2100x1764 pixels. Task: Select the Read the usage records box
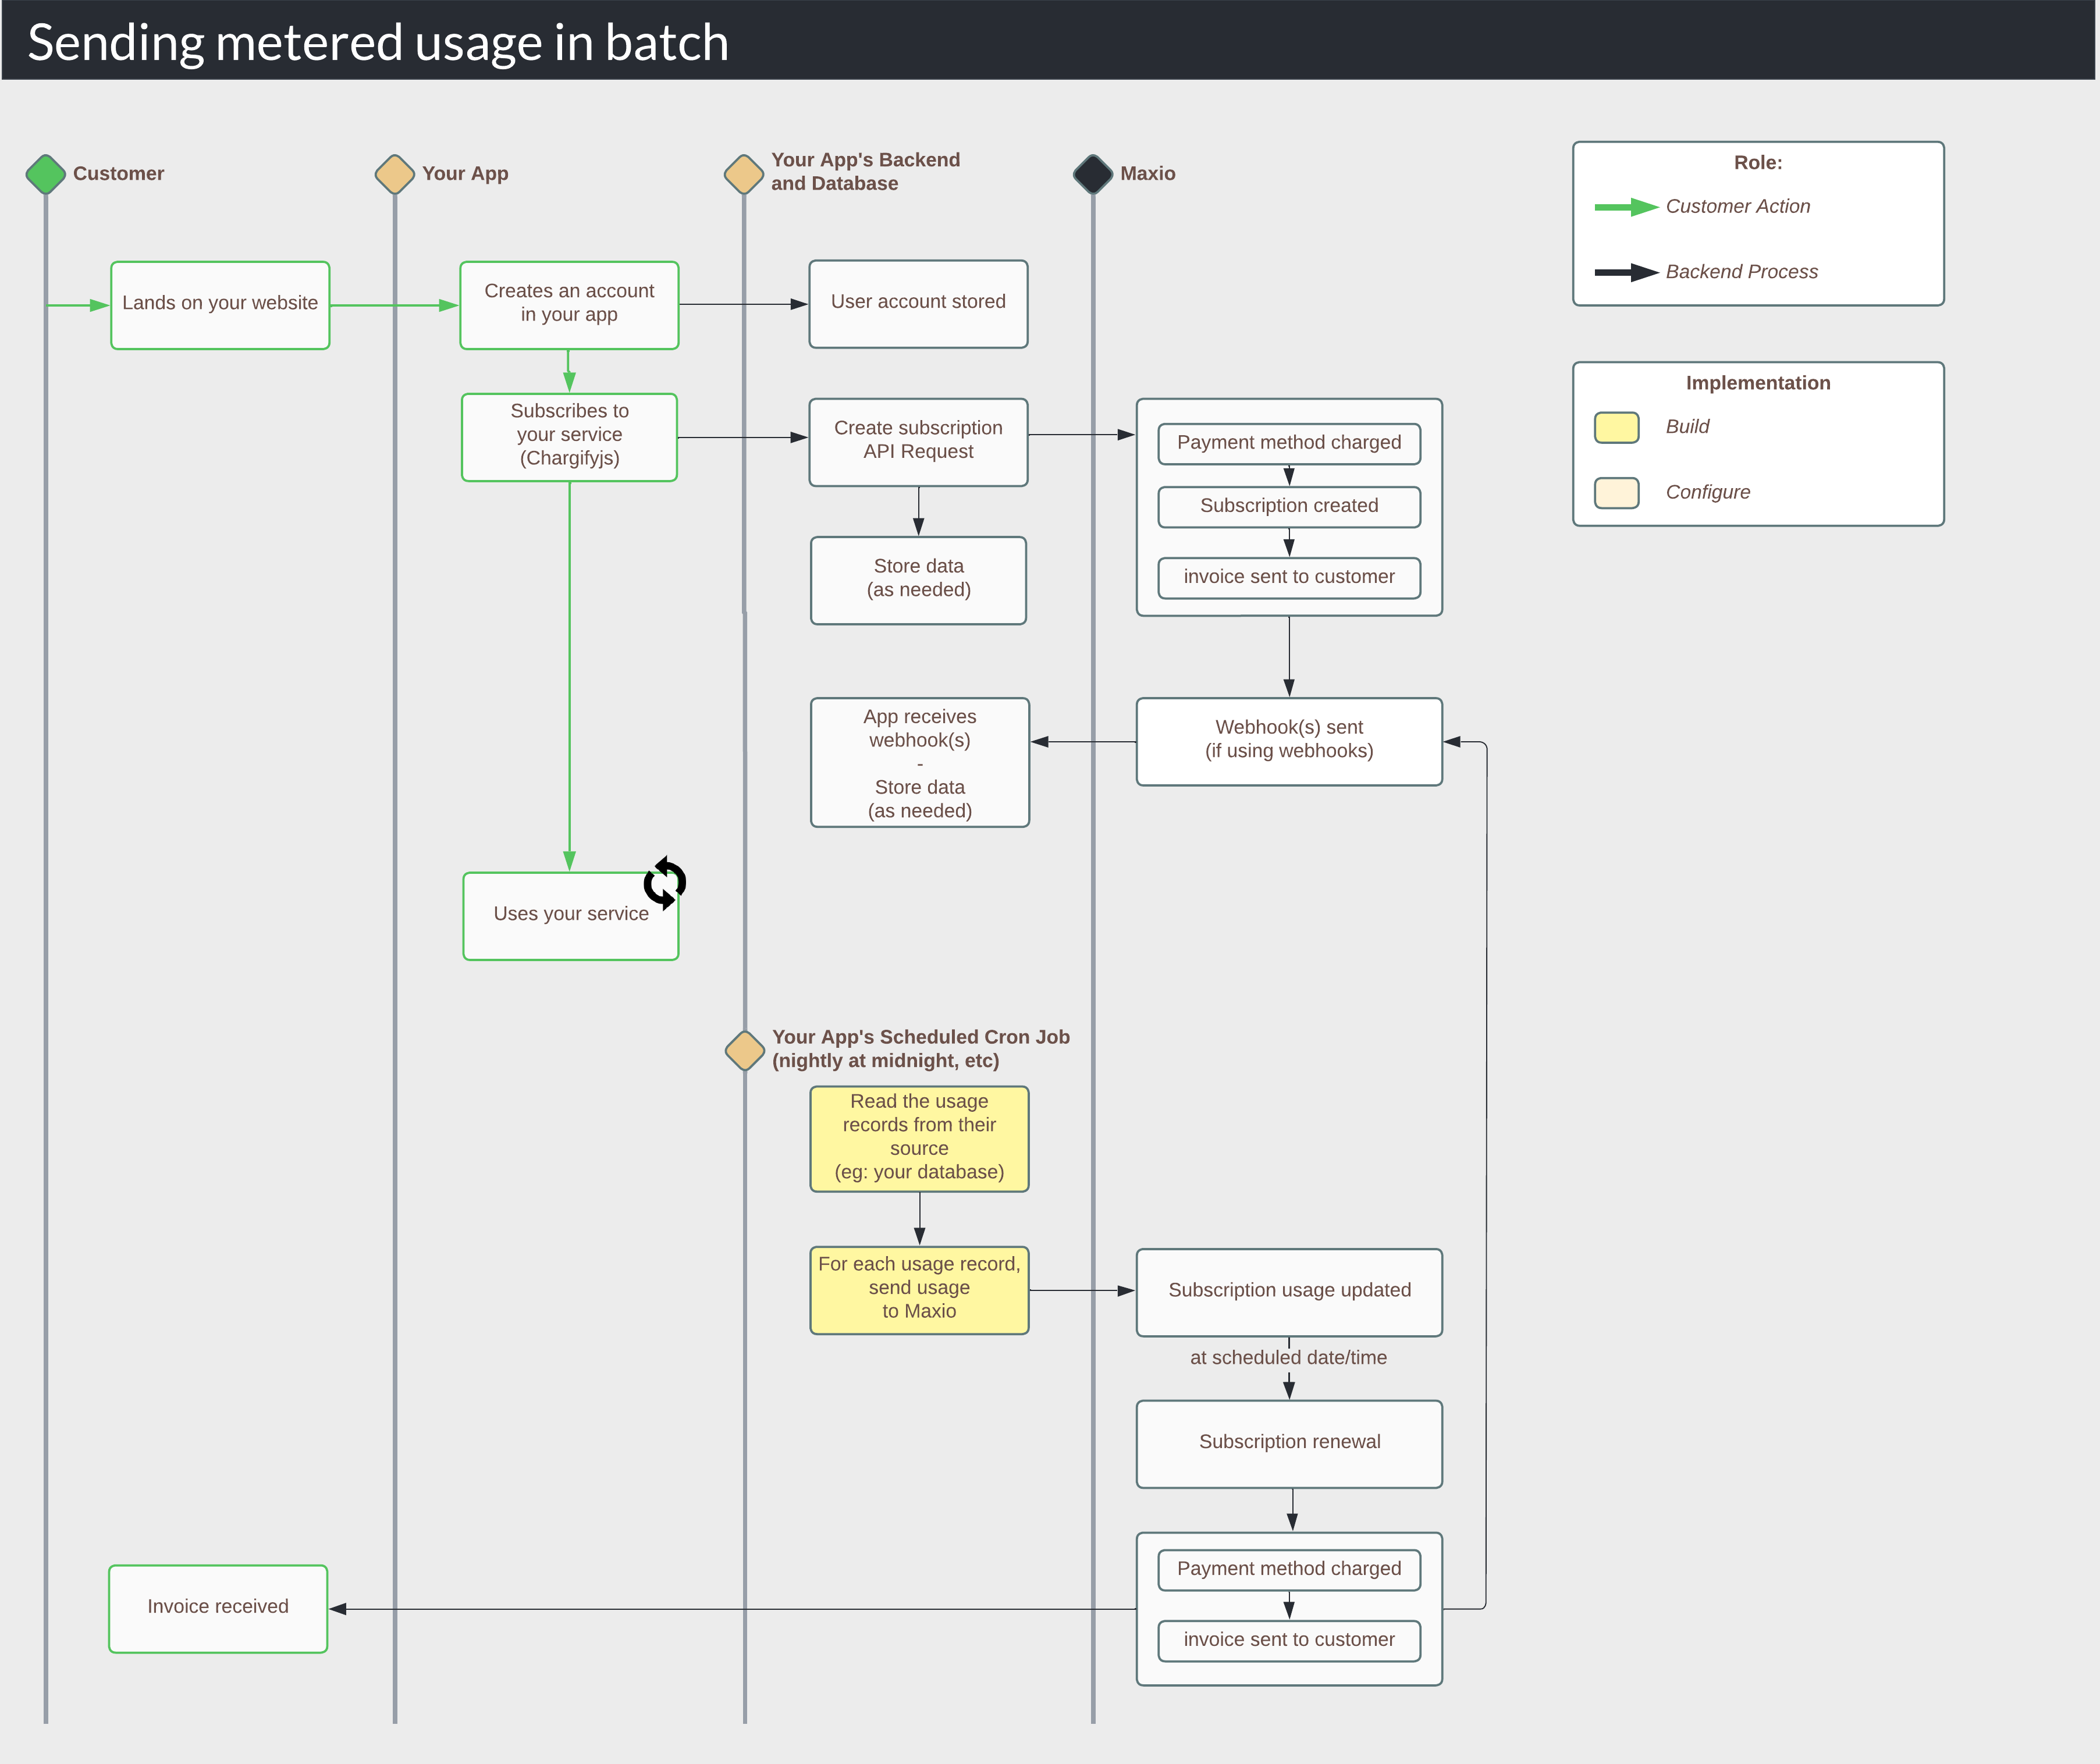coord(919,1139)
